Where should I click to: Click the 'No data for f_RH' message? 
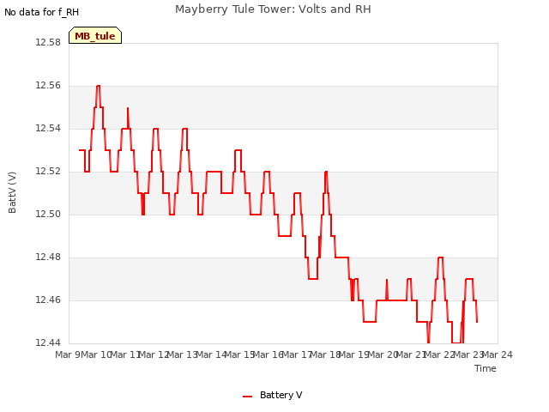coord(41,12)
